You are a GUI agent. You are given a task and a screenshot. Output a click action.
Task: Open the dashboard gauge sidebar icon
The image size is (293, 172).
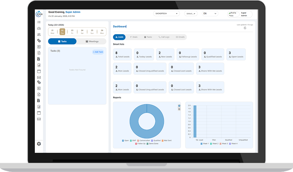39,28
